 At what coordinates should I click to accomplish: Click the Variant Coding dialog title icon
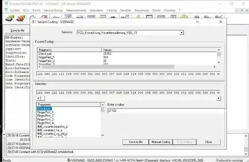(x=34, y=22)
